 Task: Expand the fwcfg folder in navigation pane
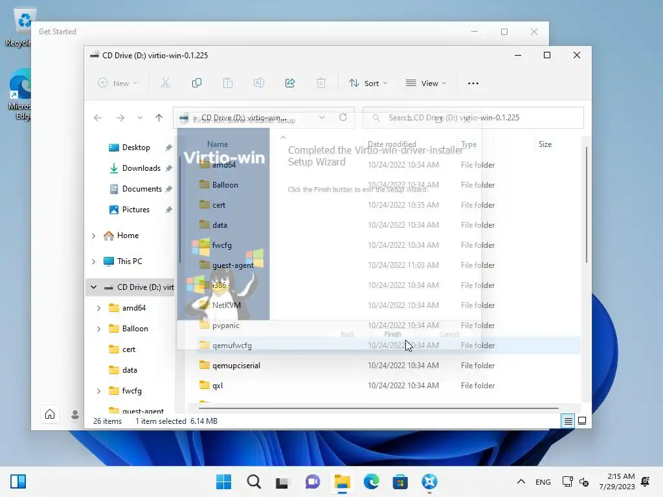(98, 390)
